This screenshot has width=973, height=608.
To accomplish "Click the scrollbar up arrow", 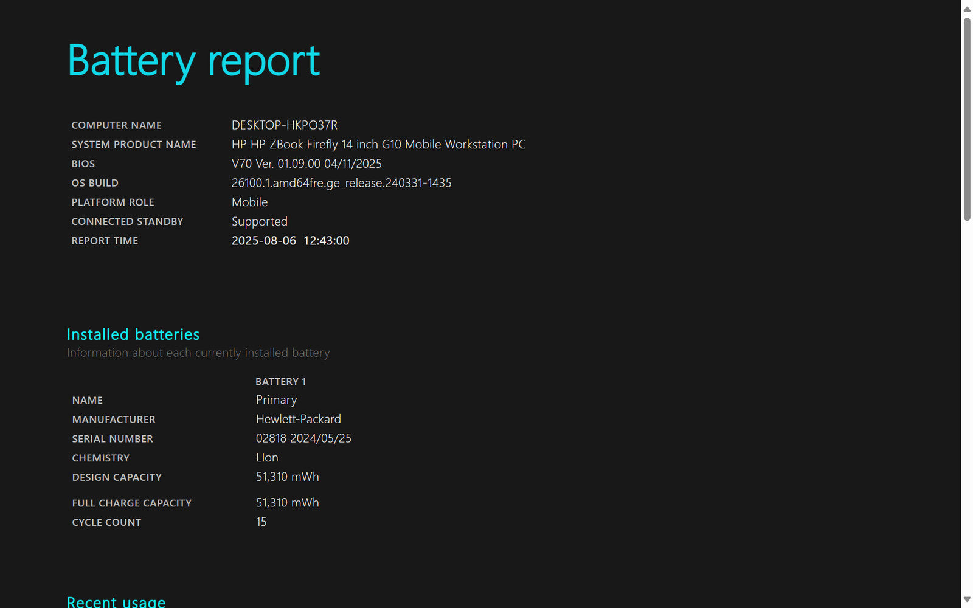I will pos(967,9).
